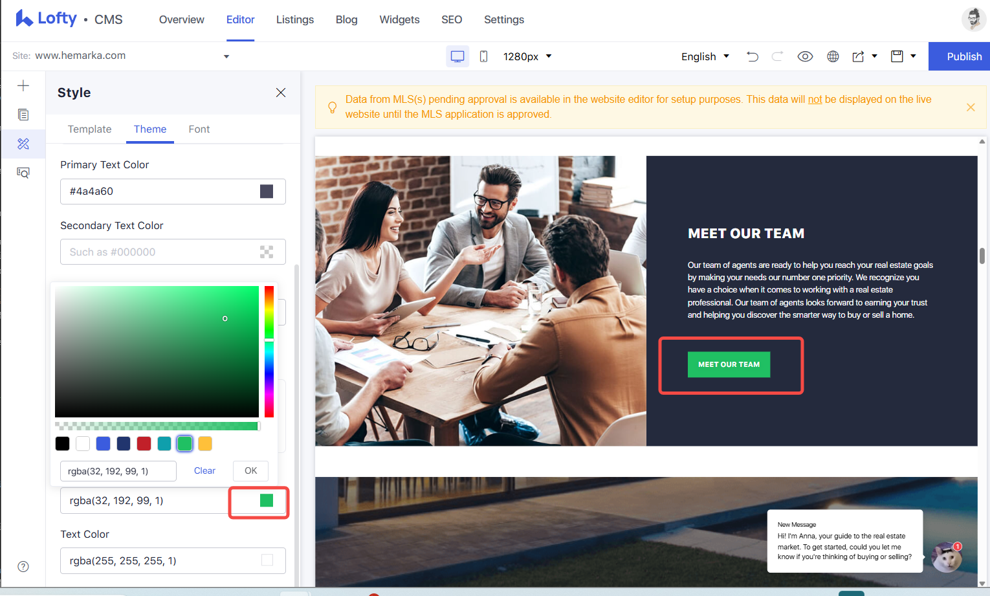990x596 pixels.
Task: Click the vertical hue slider
Action: pos(269,351)
